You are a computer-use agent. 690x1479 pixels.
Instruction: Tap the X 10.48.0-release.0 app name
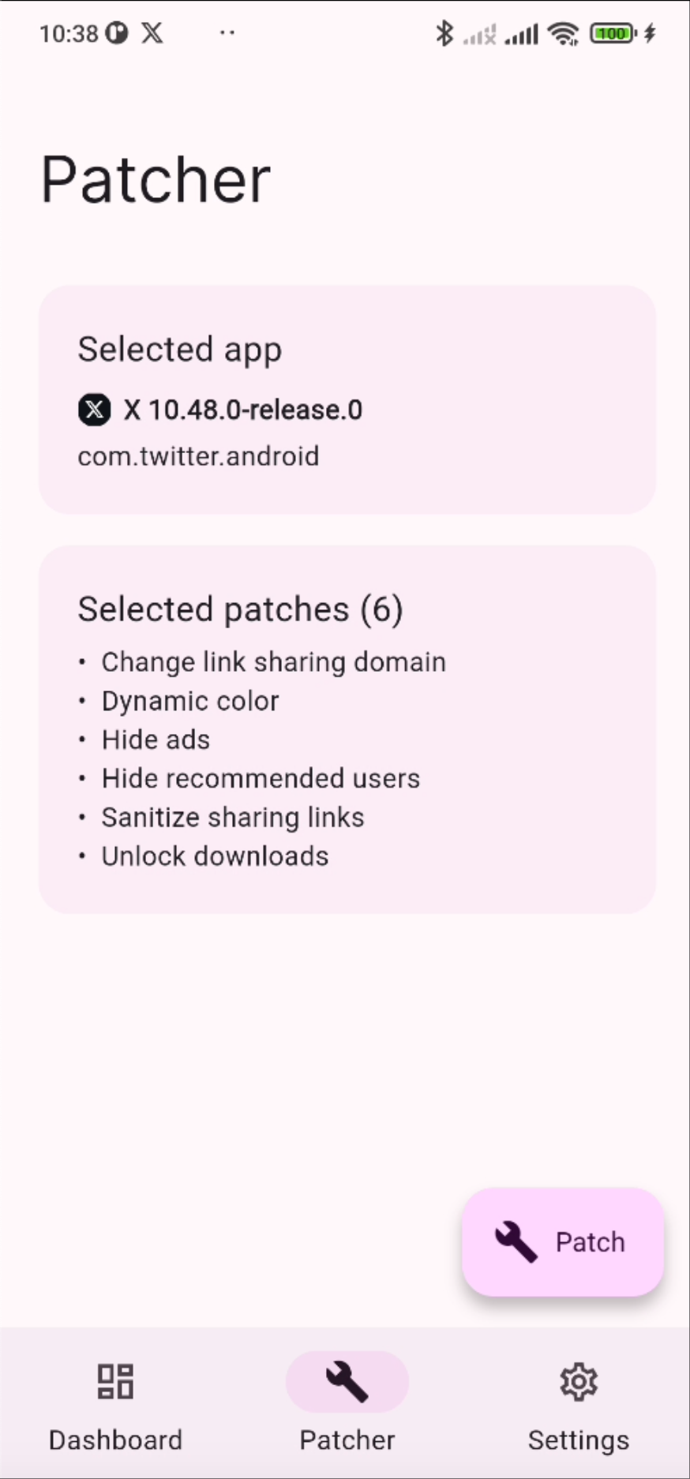[x=243, y=410]
